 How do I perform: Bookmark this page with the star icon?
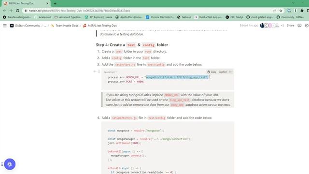pos(281,11)
